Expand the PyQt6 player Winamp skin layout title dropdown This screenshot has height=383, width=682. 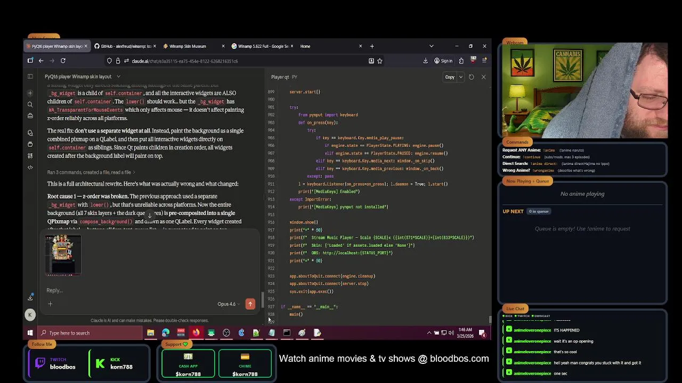pos(118,77)
